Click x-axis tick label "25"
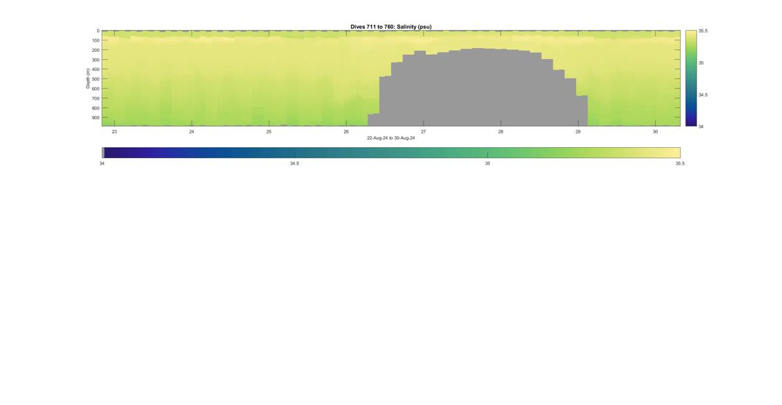The image size is (782, 405). (268, 132)
